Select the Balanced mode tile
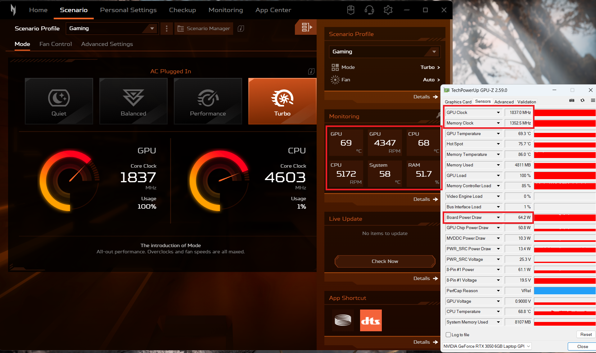 (133, 101)
